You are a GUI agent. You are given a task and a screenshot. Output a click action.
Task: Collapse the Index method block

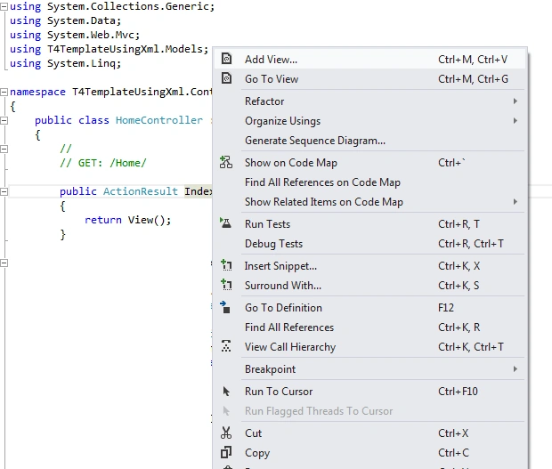click(x=4, y=191)
